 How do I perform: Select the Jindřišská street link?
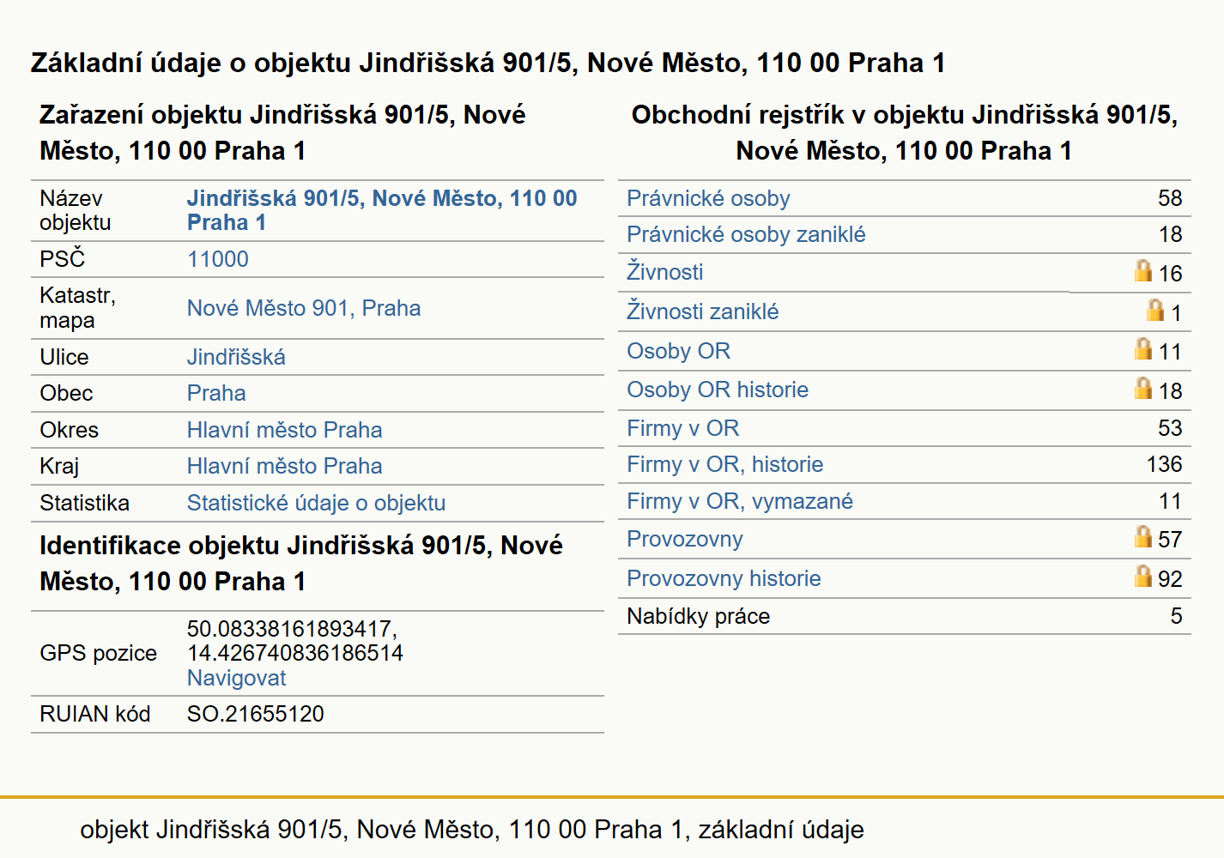[x=236, y=357]
